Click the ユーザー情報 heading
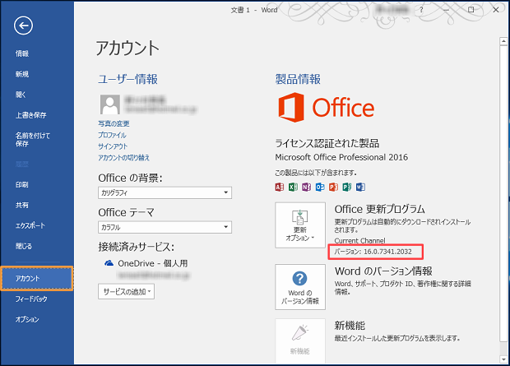The image size is (510, 366). coord(128,79)
